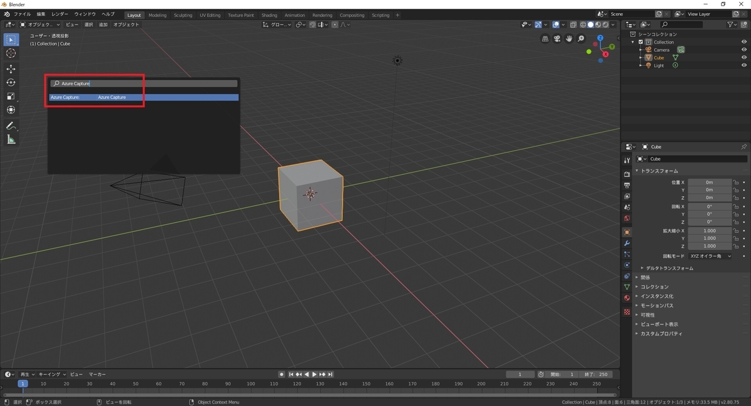This screenshot has width=751, height=406.
Task: Toggle X-ray view in viewport header
Action: point(573,24)
